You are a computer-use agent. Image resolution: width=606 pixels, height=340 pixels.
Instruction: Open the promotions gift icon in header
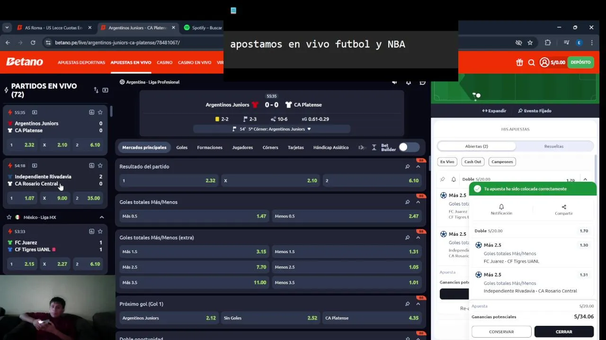(x=519, y=62)
